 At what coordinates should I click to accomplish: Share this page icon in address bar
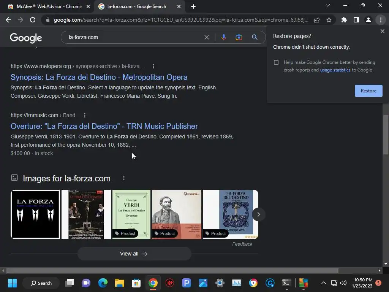point(317,20)
